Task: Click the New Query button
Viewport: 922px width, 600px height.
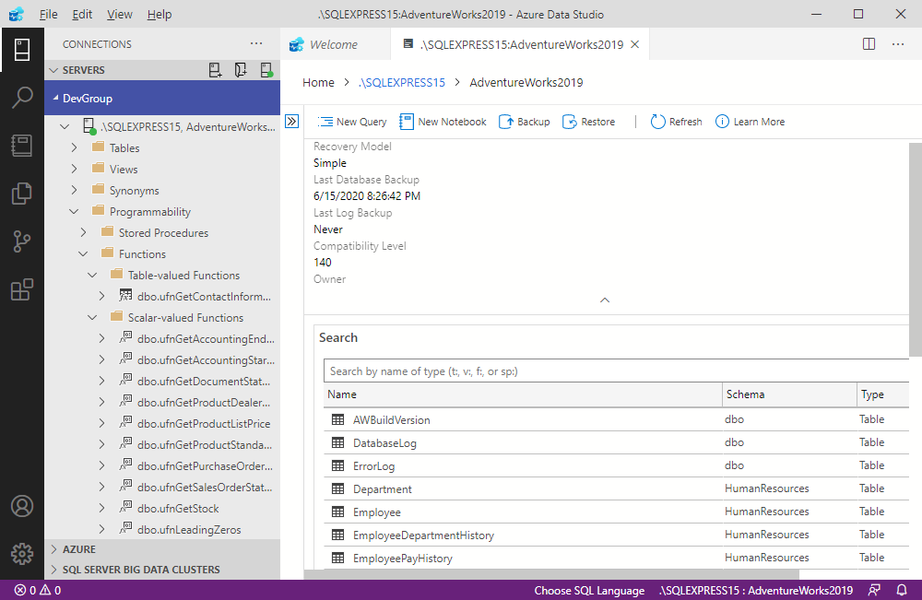Action: coord(351,122)
